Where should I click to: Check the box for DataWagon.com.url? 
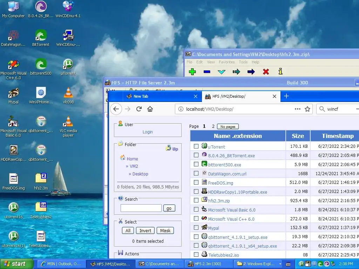(x=196, y=173)
